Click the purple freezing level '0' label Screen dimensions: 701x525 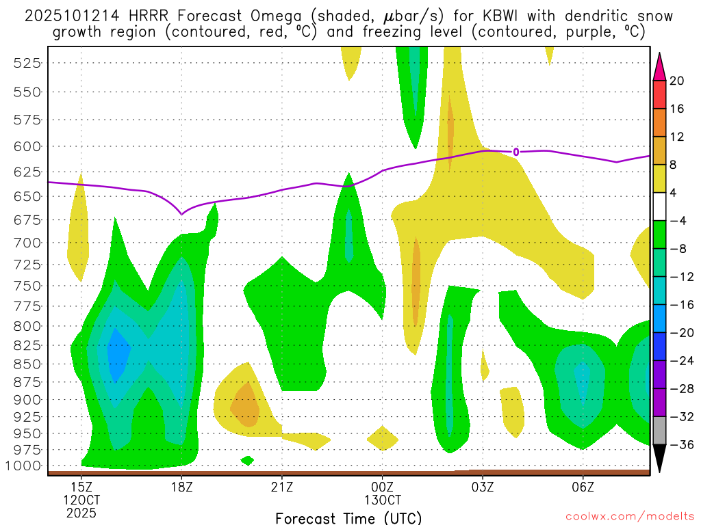[x=516, y=152]
